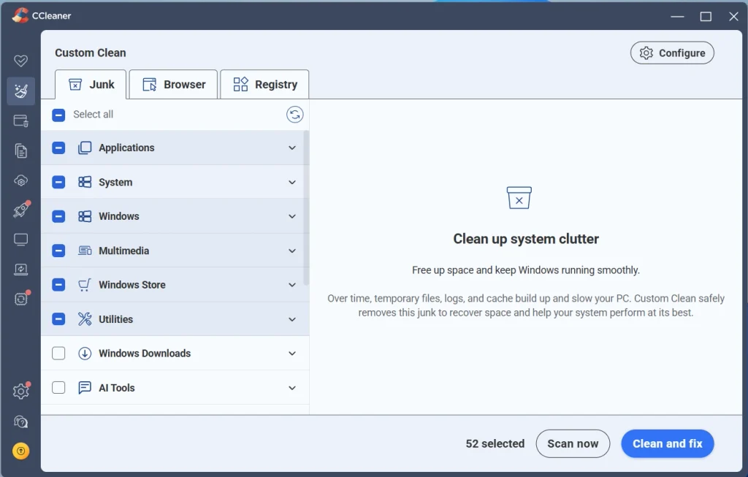
Task: Click the category list scrollbar
Action: 306,208
